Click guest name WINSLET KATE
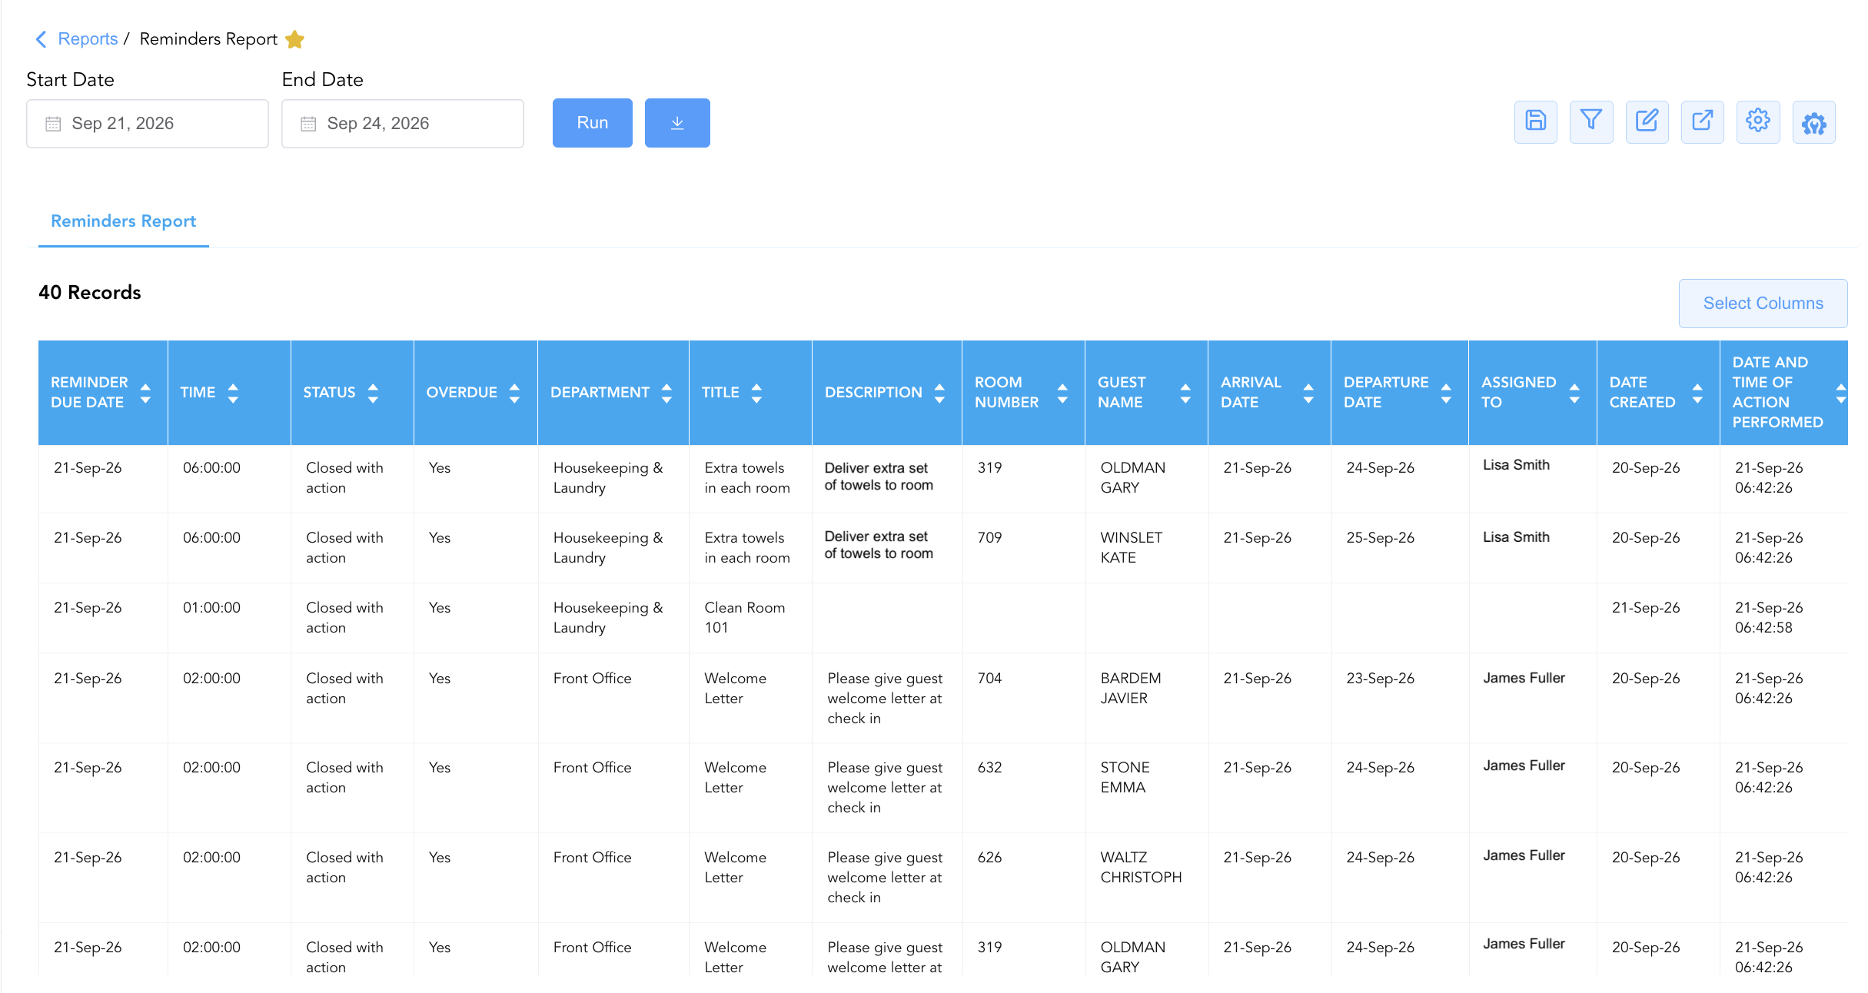Viewport: 1868px width, 993px height. tap(1131, 547)
